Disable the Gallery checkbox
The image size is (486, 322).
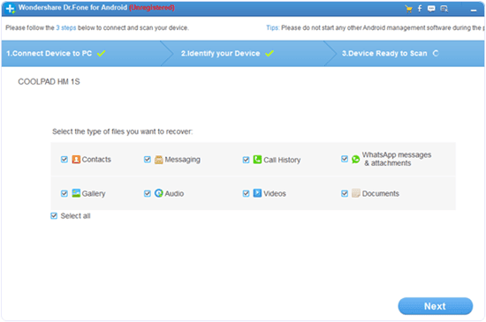65,193
